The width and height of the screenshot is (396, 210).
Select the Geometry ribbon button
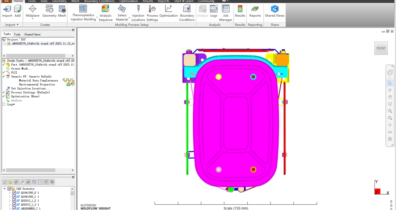(x=49, y=11)
